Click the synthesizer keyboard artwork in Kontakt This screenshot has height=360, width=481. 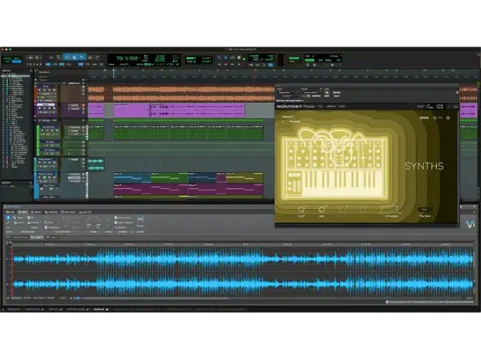tap(334, 167)
